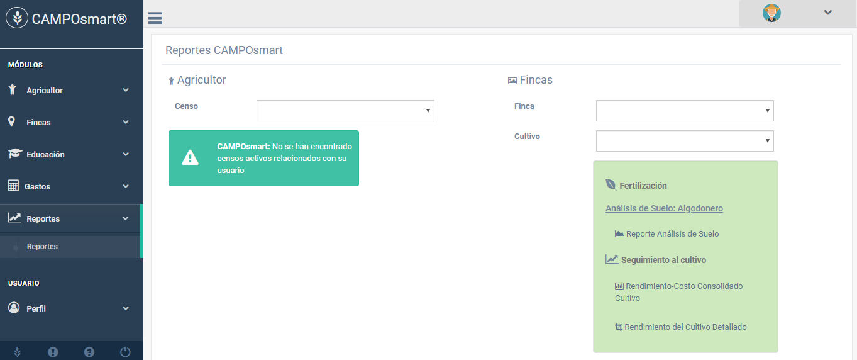Screen dimensions: 857x360
Task: Click the Fertilización section title
Action: pyautogui.click(x=643, y=186)
